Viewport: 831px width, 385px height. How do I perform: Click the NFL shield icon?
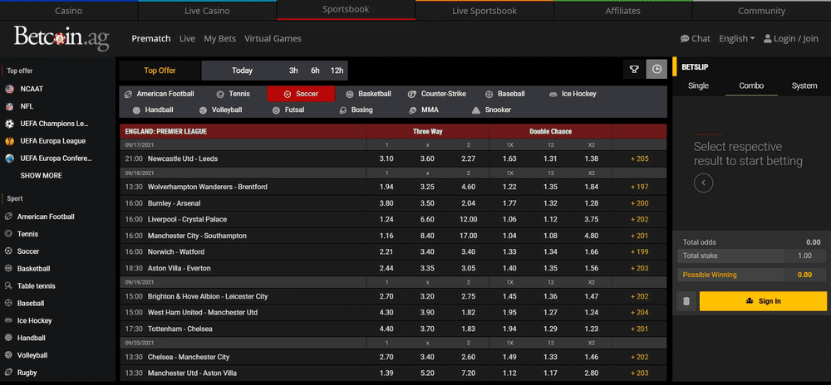tap(9, 106)
